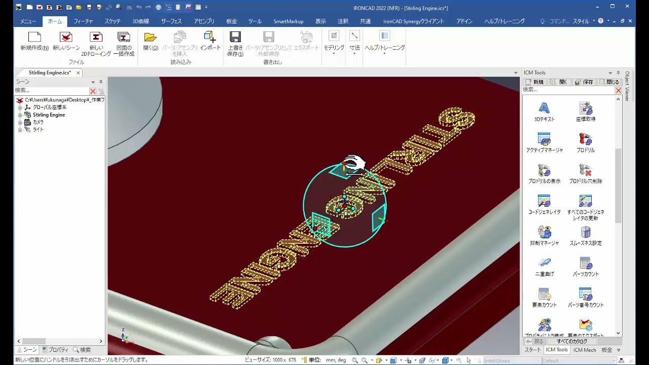
Task: Clear the scene browser search box
Action: coord(93,91)
